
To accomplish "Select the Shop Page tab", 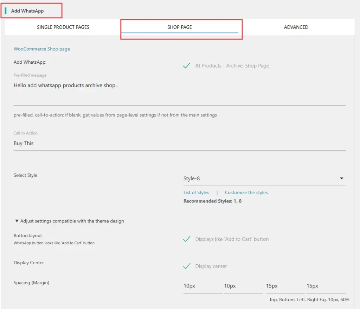I will tap(179, 27).
